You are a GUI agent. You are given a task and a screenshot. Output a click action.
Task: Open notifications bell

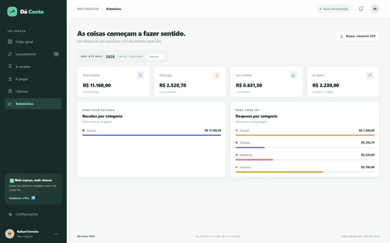click(x=361, y=9)
